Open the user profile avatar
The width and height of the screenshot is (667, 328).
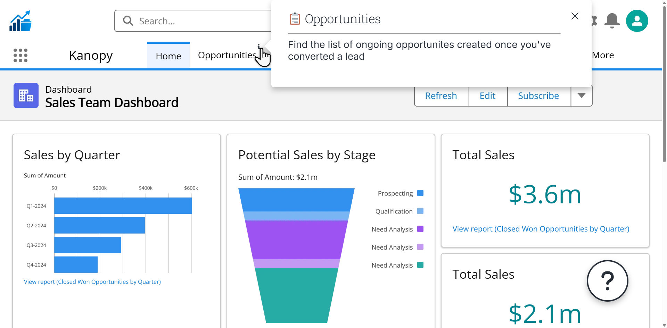637,21
